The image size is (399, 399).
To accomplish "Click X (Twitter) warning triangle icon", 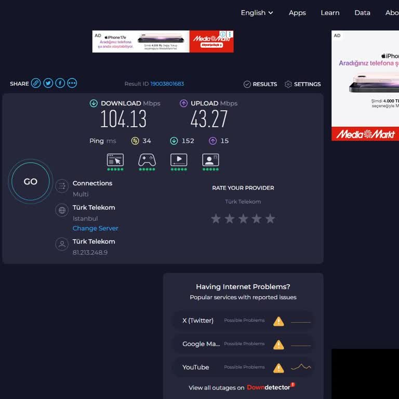I will [x=278, y=322].
